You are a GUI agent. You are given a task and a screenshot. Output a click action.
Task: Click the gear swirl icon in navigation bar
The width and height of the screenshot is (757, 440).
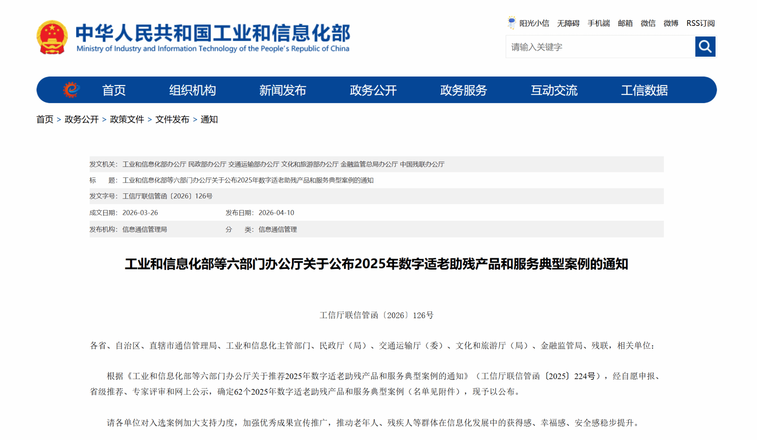[x=71, y=90]
